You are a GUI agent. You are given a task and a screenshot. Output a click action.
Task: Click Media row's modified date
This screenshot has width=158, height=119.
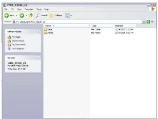124,33
